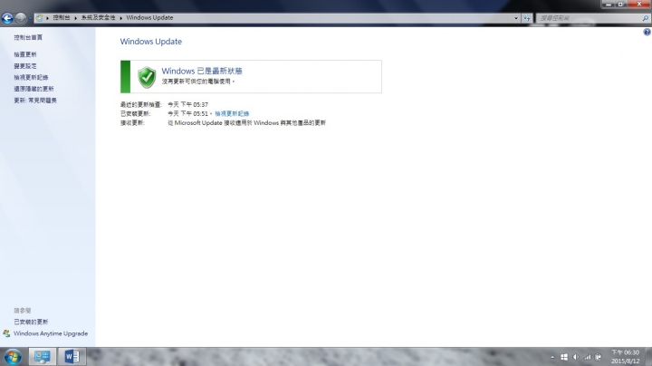Open 控制台首頁 link in sidebar
Screen dimensions: 652x366
click(28, 37)
